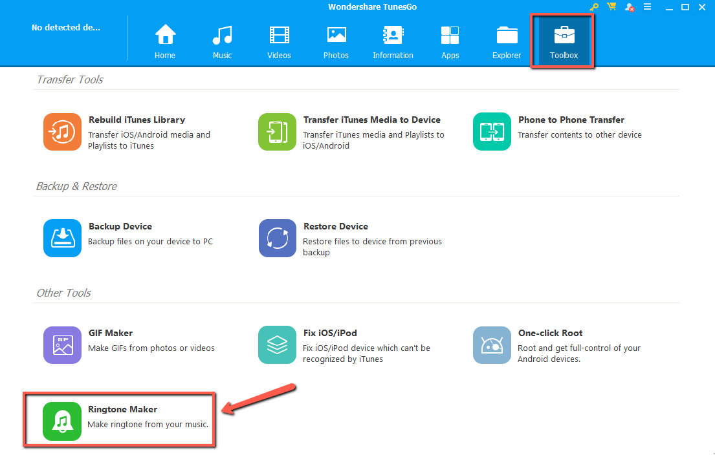Click the GIF Maker icon

pos(63,344)
